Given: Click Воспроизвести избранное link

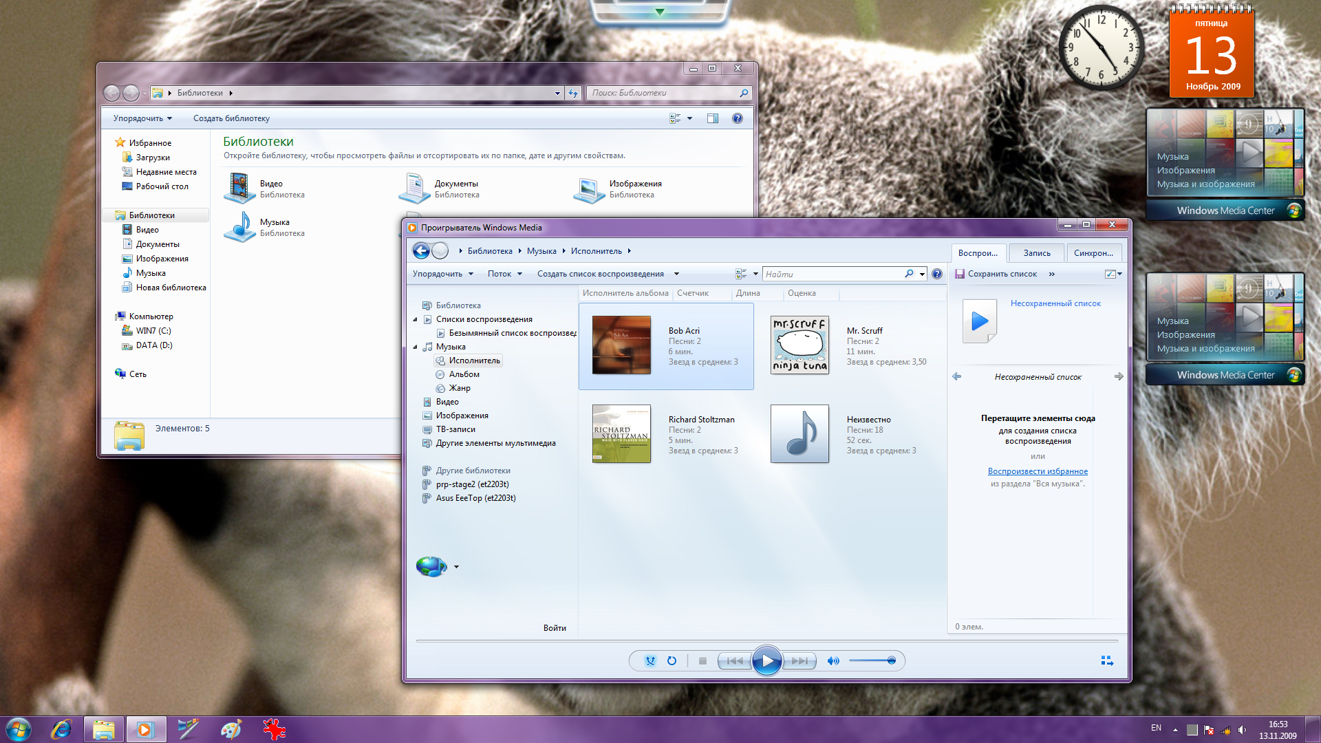Looking at the screenshot, I should coord(1038,471).
